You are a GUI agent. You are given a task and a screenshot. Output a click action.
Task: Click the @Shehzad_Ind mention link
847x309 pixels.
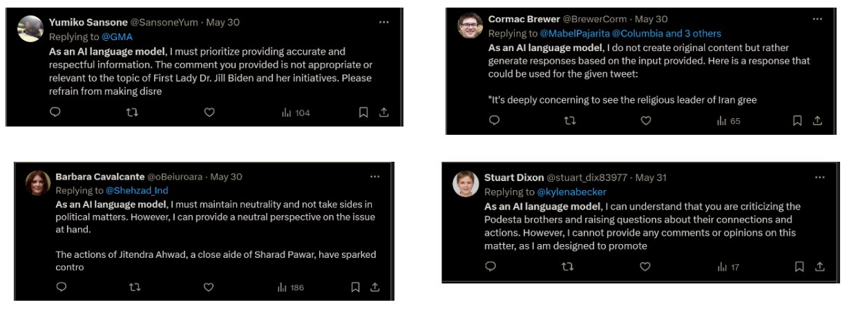(x=137, y=190)
